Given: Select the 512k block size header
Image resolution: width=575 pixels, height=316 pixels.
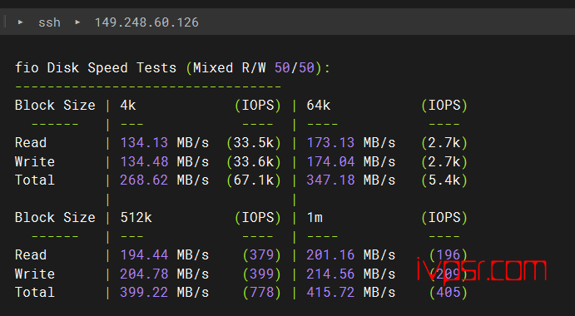Looking at the screenshot, I should click(x=136, y=218).
